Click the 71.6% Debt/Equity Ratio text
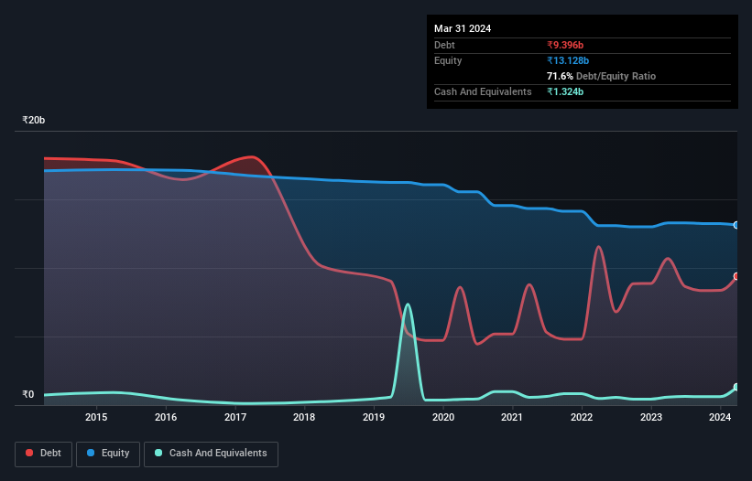 (601, 76)
